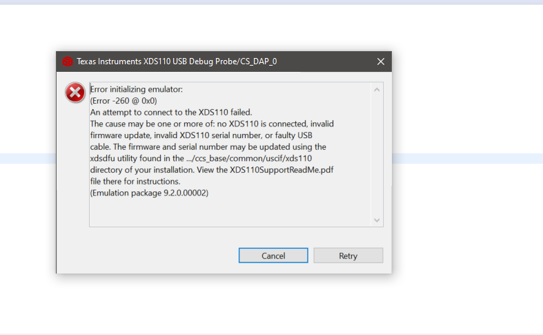
Task: Click the red error X icon
Action: [x=75, y=93]
